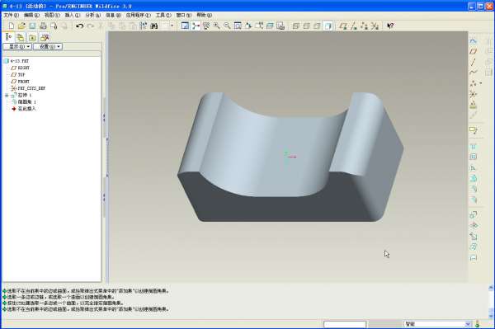Select the datum axis tool
The height and width of the screenshot is (329, 495).
pos(473,62)
